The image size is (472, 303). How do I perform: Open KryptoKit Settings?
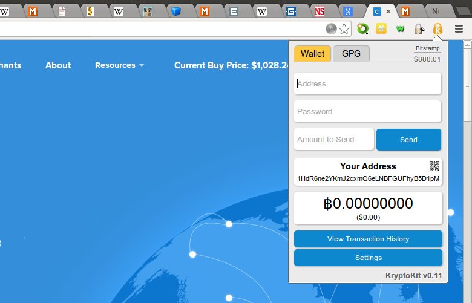[368, 258]
